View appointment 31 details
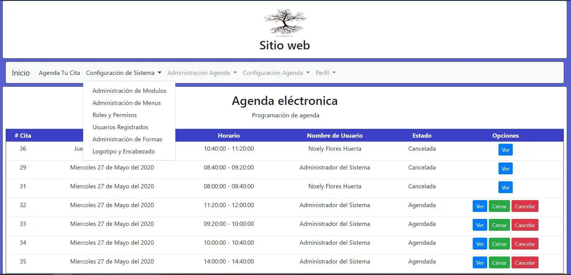 505,187
